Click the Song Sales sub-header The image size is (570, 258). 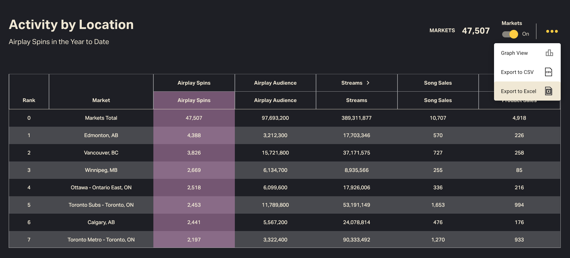(438, 100)
